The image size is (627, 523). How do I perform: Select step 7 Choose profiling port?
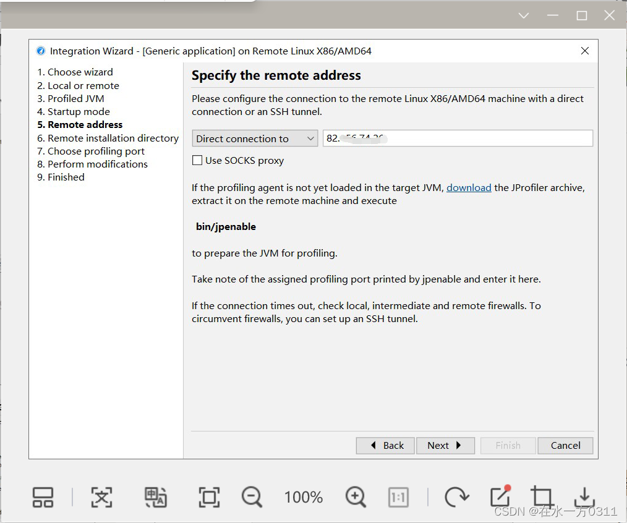pyautogui.click(x=91, y=151)
